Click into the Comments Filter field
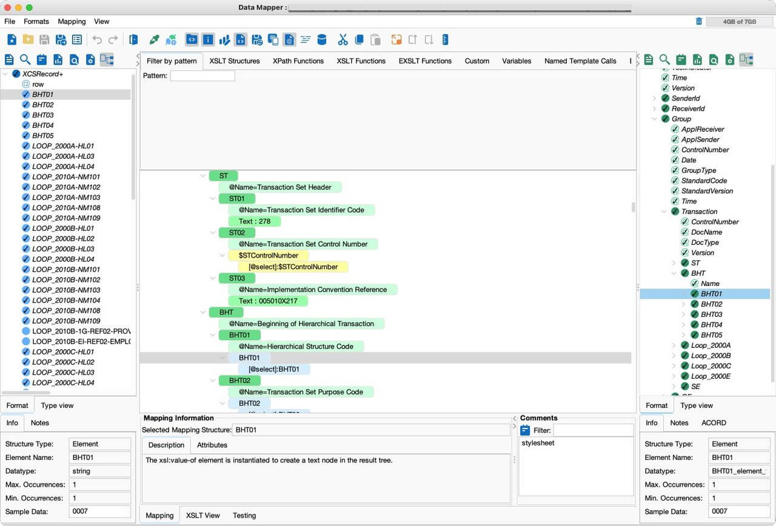This screenshot has height=526, width=776. click(594, 430)
